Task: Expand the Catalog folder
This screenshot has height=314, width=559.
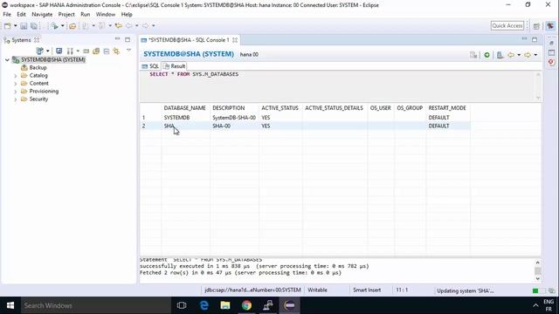Action: pyautogui.click(x=16, y=76)
